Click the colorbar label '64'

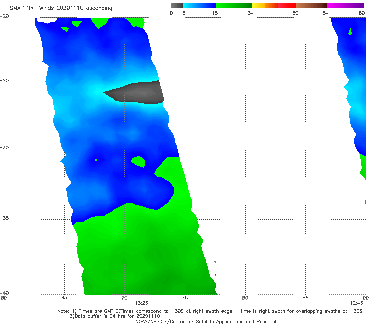click(x=325, y=13)
